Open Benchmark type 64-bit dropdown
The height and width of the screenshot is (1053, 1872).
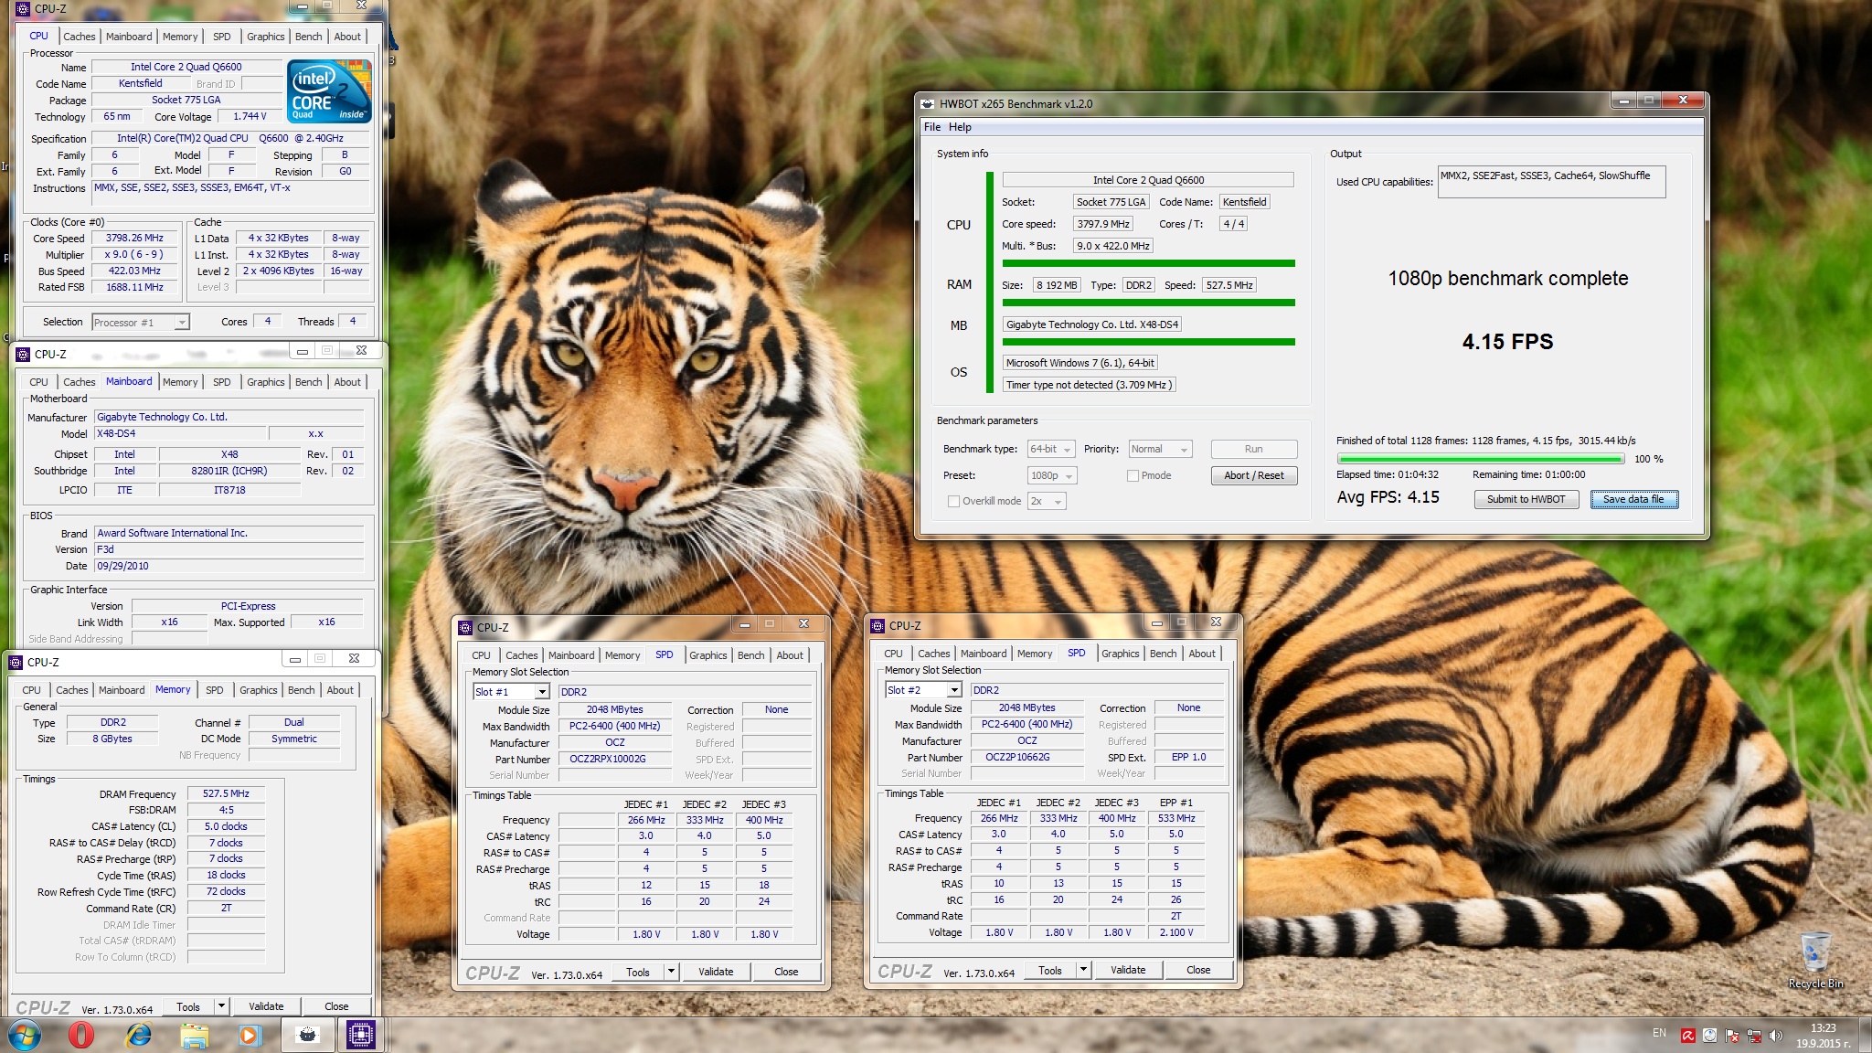(x=1051, y=449)
